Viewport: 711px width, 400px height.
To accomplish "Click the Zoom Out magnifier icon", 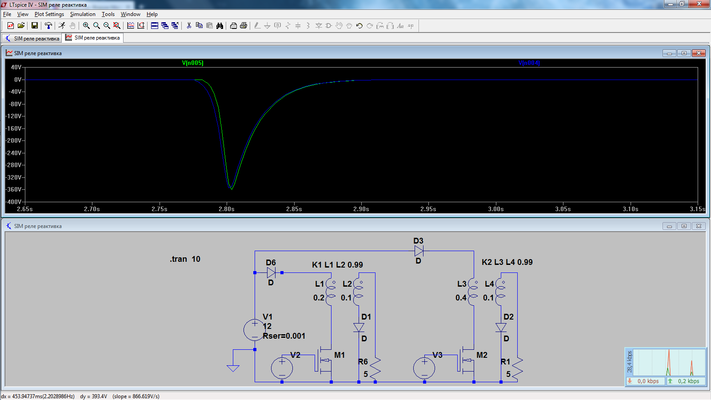I will click(107, 26).
